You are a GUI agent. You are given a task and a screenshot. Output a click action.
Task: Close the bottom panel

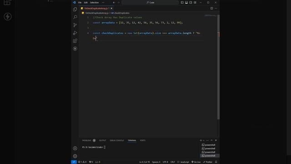coord(216,140)
